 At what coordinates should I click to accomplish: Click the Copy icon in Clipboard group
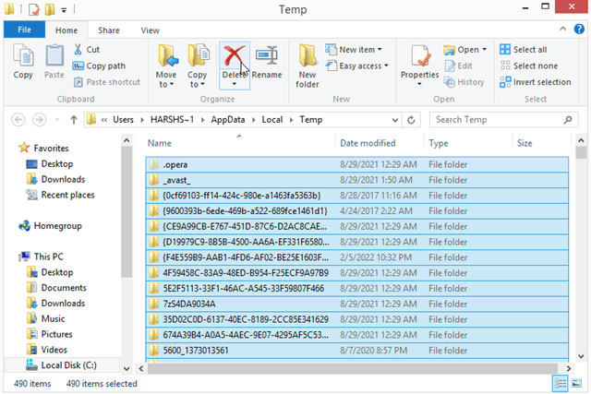[x=23, y=61]
